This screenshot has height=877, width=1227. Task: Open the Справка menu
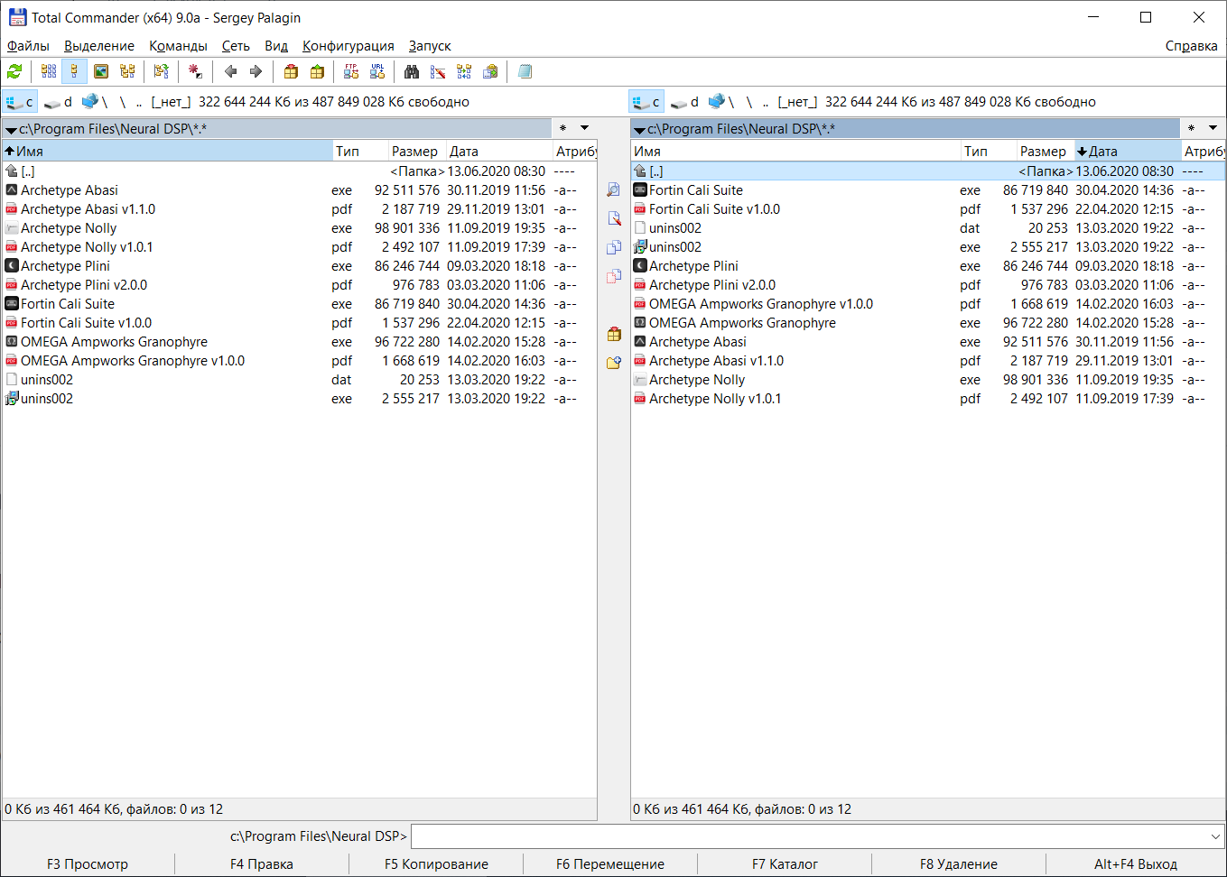1191,45
